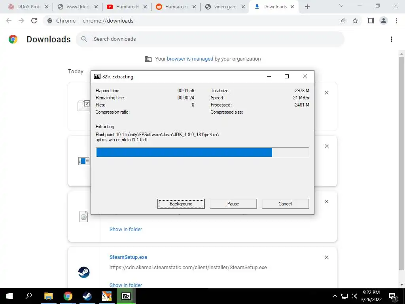Open Downloads page more actions menu
This screenshot has height=304, width=405.
click(x=392, y=39)
